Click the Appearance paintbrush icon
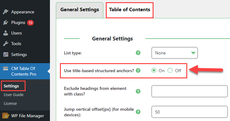230x121 pixels. (6, 12)
